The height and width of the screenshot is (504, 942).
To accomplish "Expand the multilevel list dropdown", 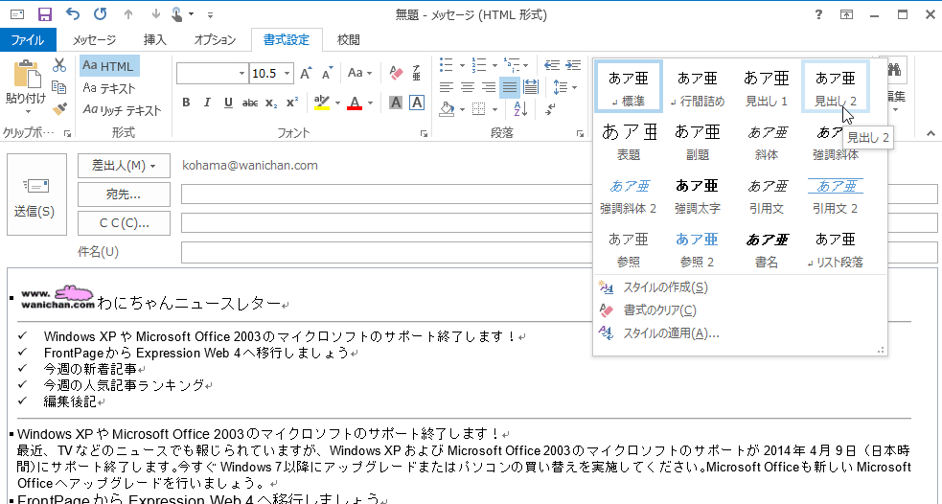I will (x=526, y=65).
